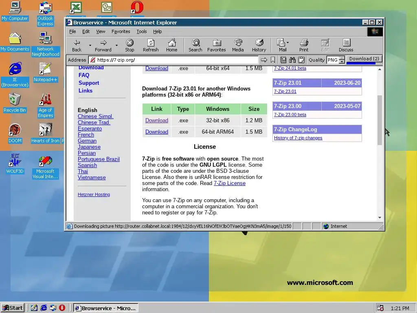Open the Favorites menu
This screenshot has height=313, width=417.
pyautogui.click(x=121, y=31)
